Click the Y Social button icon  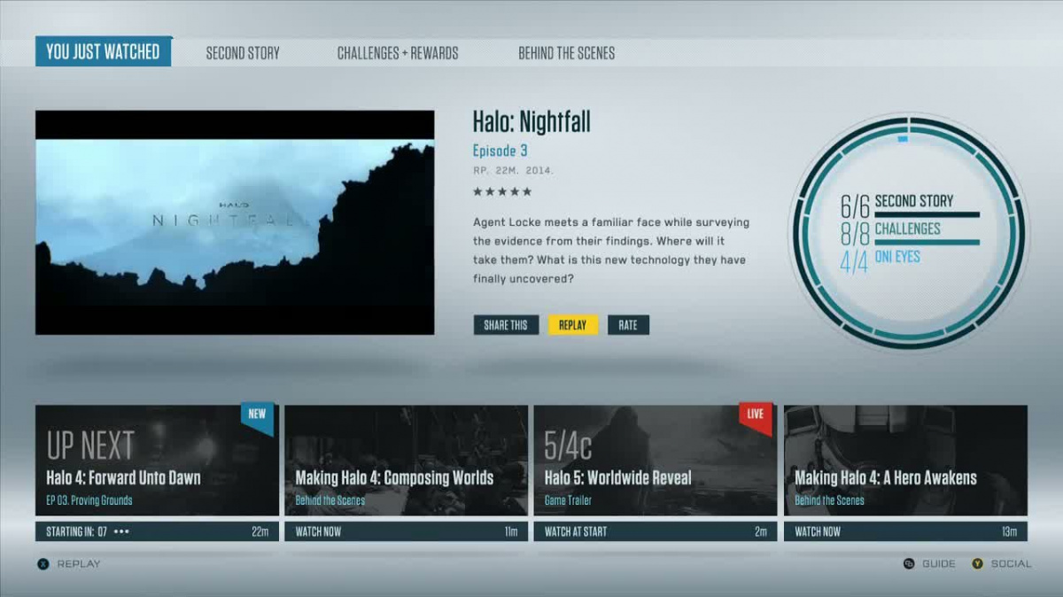click(977, 563)
